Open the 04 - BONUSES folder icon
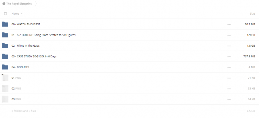This screenshot has width=259, height=118. [5, 67]
